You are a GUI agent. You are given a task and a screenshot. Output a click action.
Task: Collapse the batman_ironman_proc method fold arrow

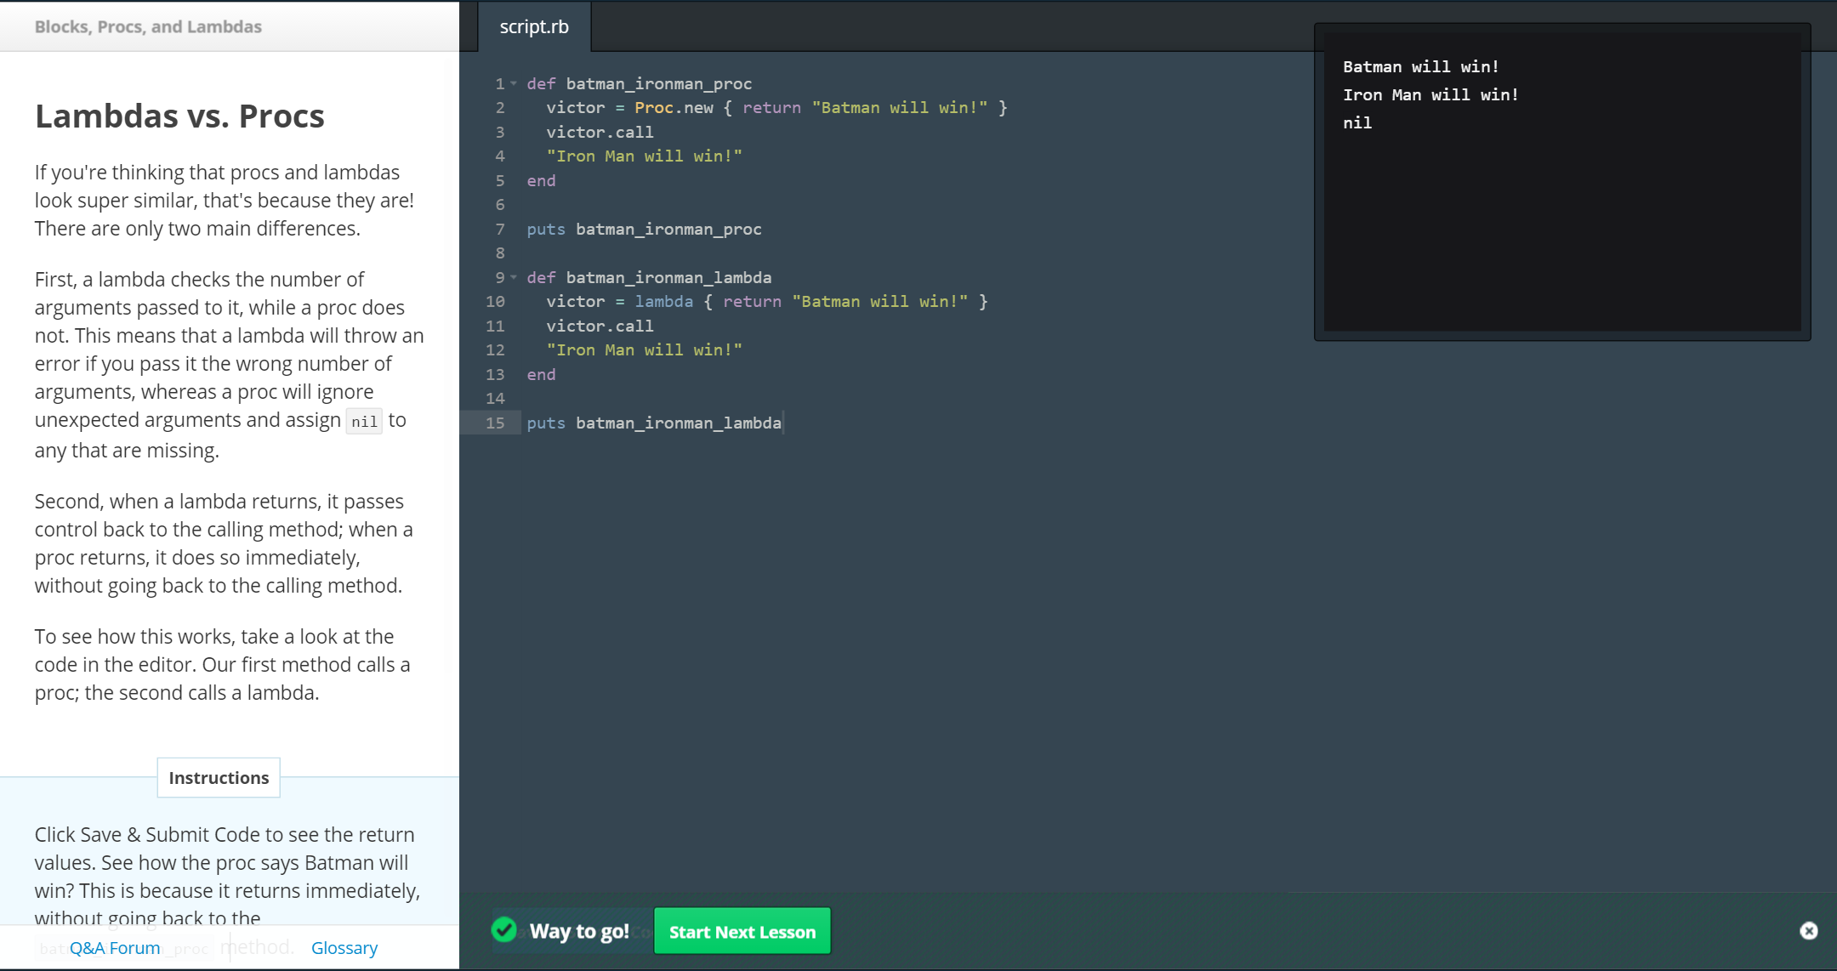[514, 83]
